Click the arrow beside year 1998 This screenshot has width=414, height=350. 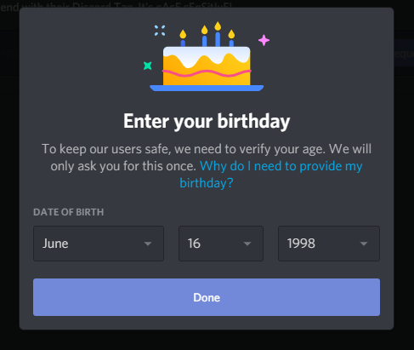pyautogui.click(x=364, y=244)
